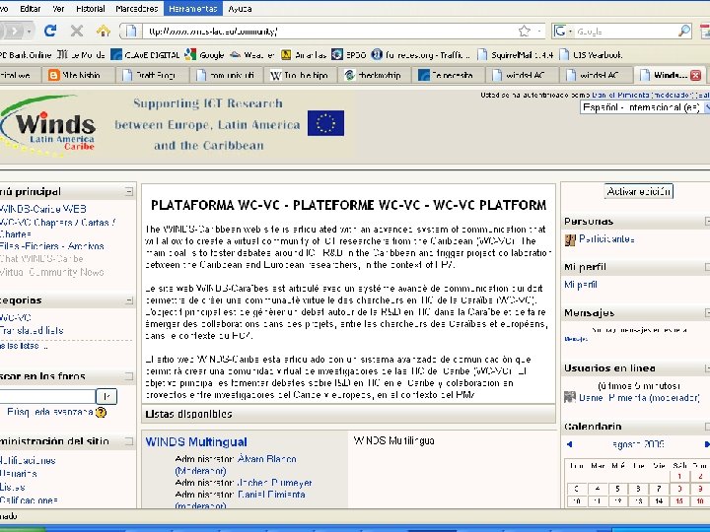
Task: Select day 14 in the calendar
Action: click(x=659, y=500)
